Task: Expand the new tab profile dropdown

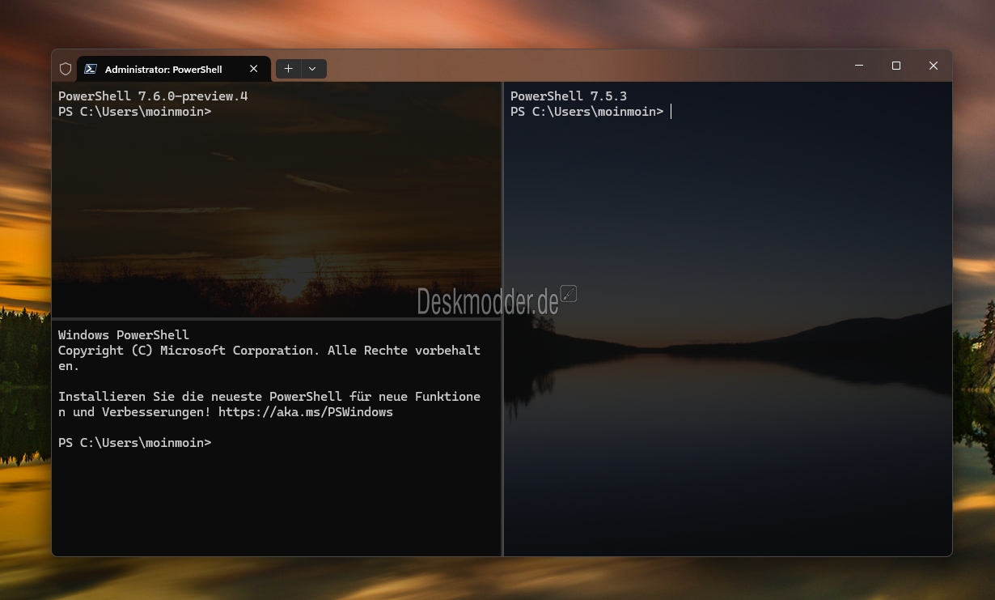Action: (x=313, y=69)
